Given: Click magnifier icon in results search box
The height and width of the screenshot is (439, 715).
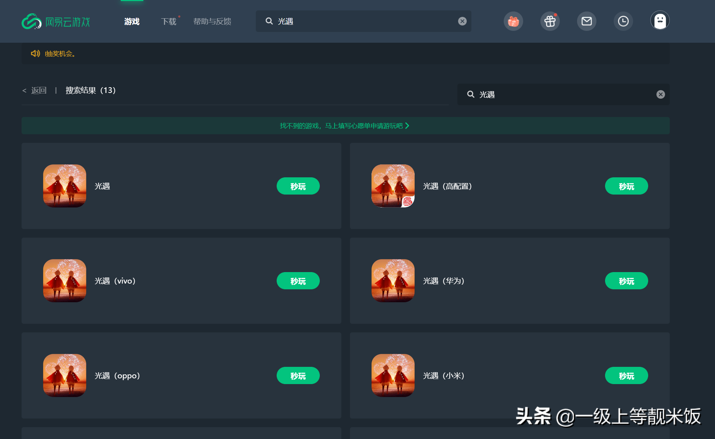Looking at the screenshot, I should coord(470,94).
